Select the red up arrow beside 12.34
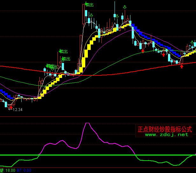This screenshot has width=196, height=173. click(11, 107)
